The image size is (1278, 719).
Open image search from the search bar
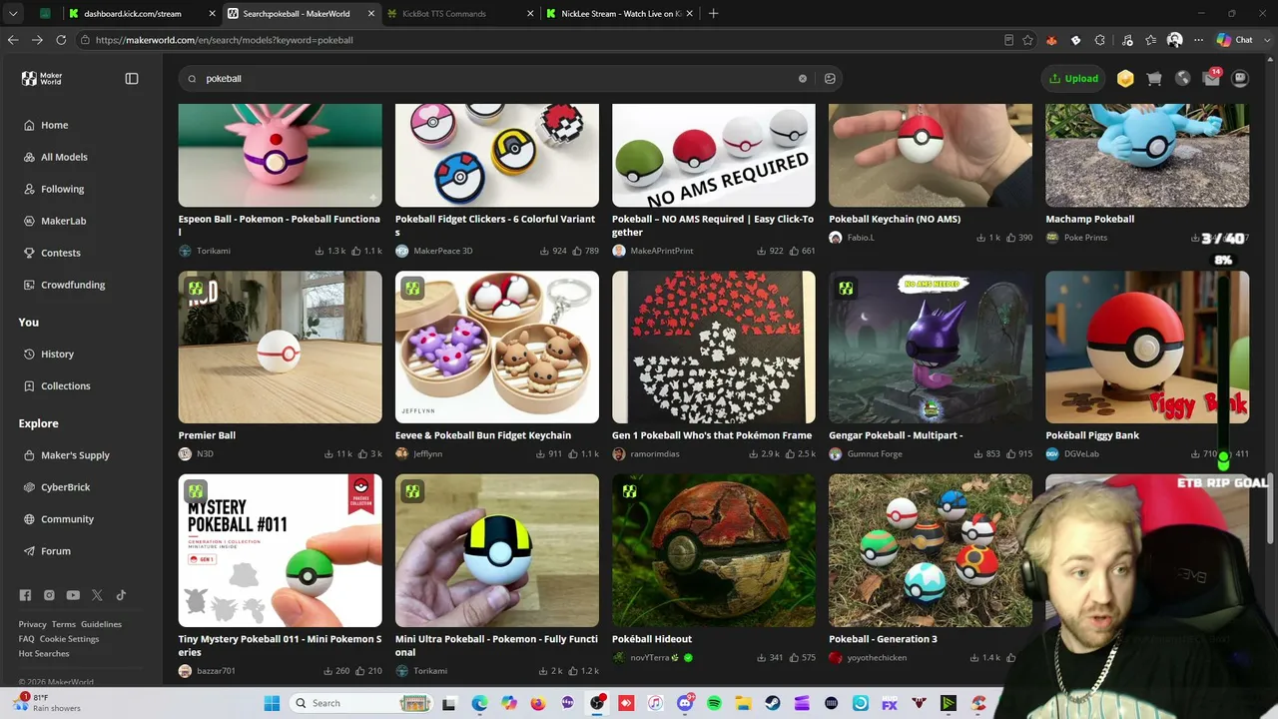[x=830, y=78]
